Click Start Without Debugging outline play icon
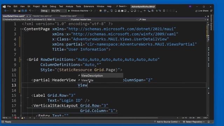The image size is (224, 126). point(92,11)
